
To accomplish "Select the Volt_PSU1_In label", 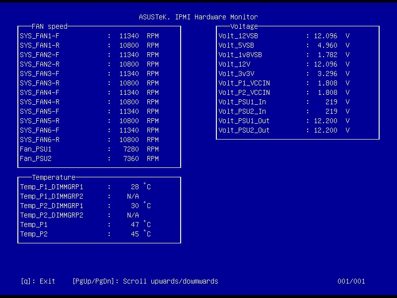I will click(x=242, y=102).
